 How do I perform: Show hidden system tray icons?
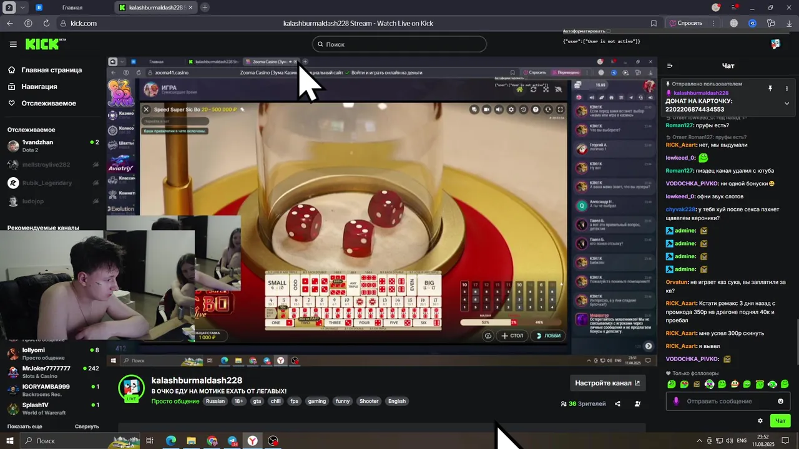point(699,441)
